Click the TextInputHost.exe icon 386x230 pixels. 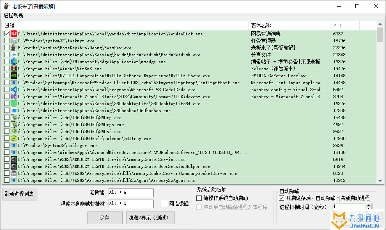(x=14, y=83)
